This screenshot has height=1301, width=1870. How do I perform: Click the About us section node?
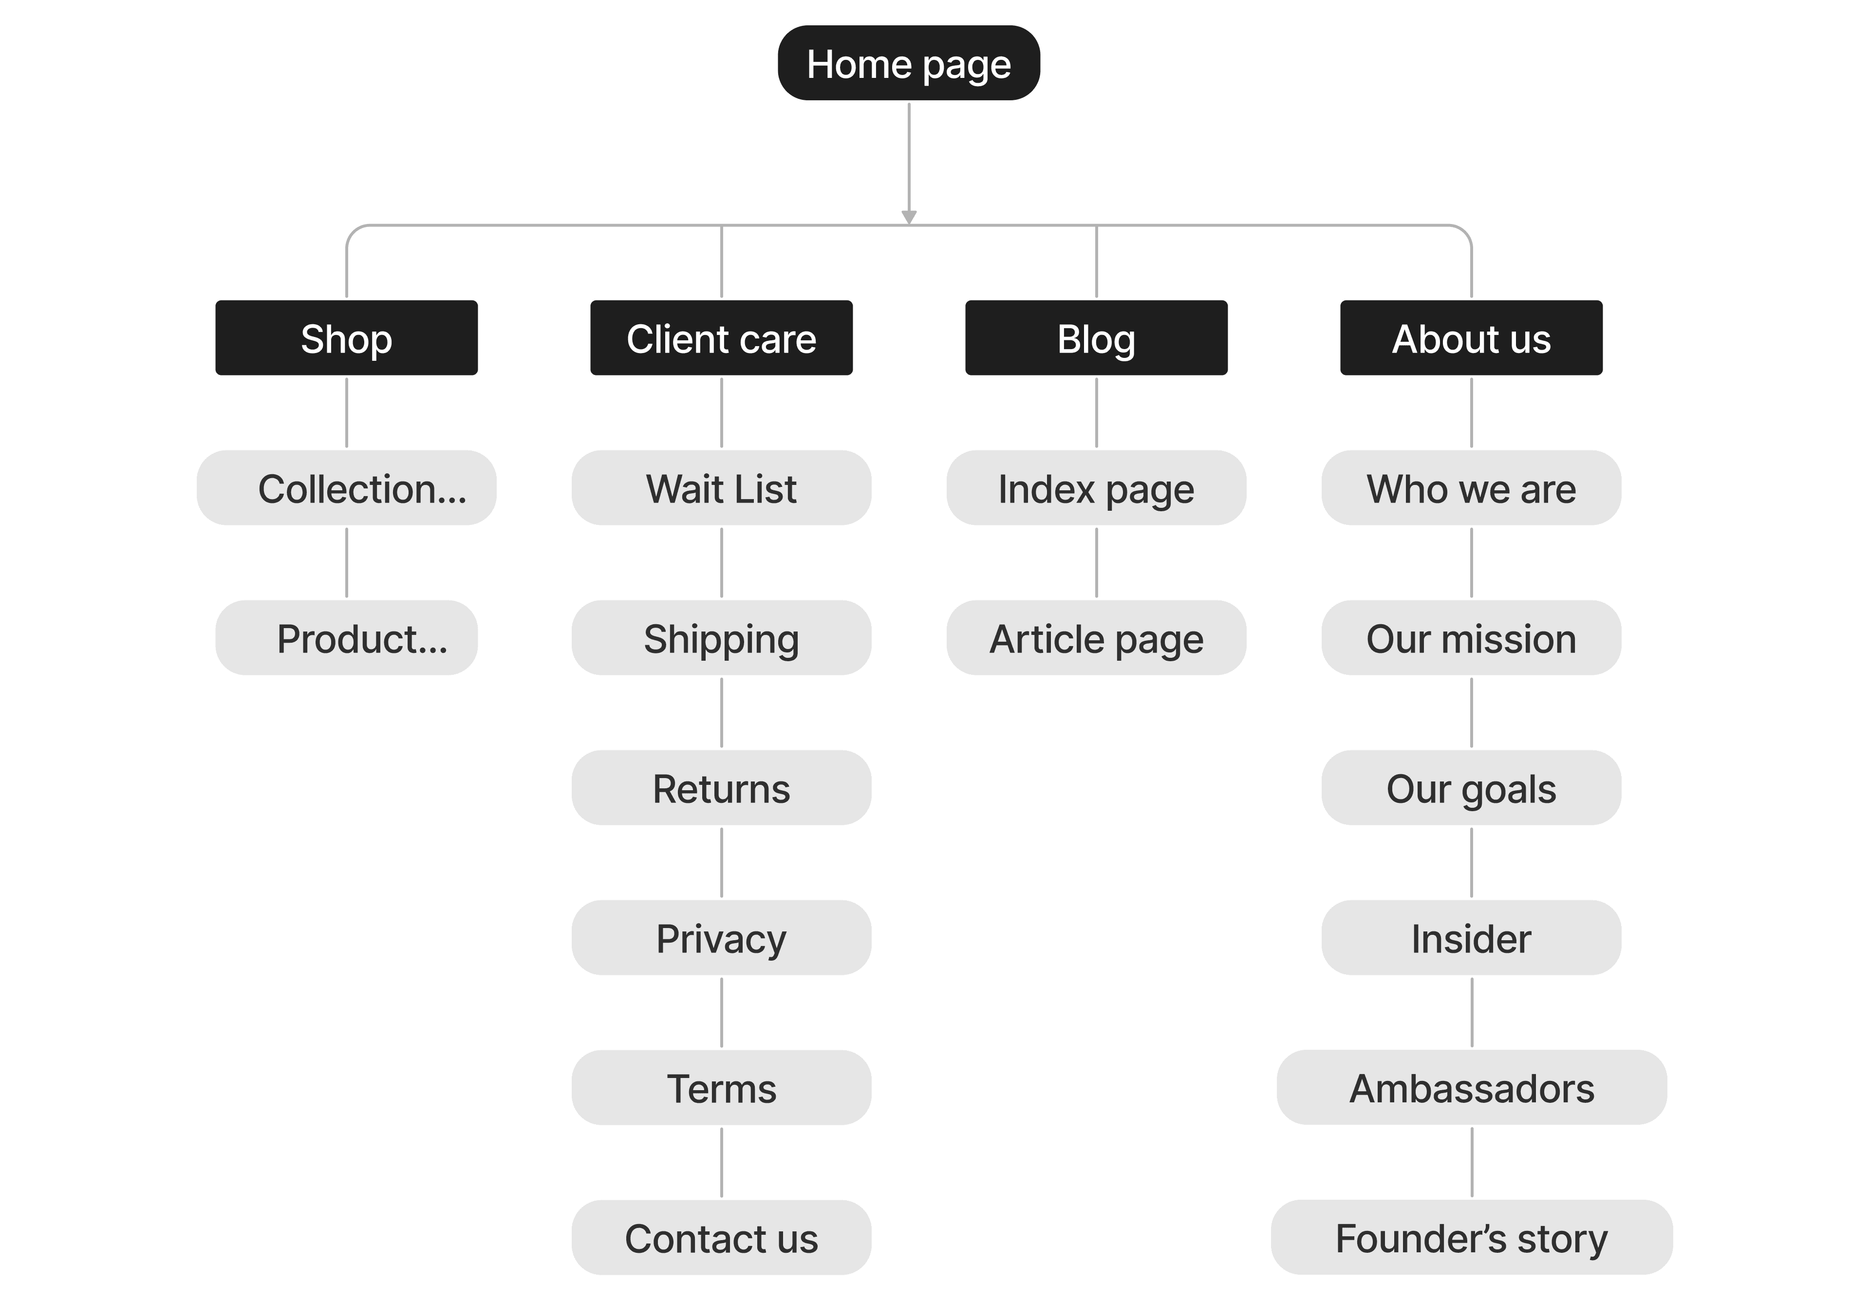(x=1471, y=338)
